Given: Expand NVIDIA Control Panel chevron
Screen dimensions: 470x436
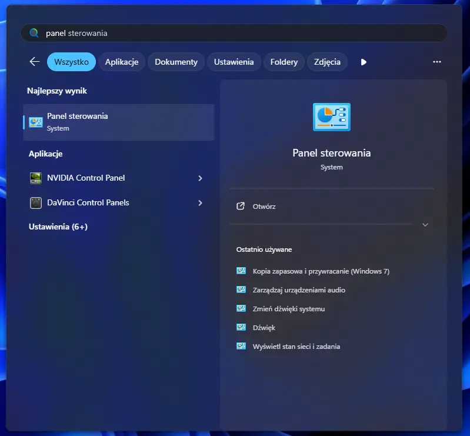Looking at the screenshot, I should 200,178.
